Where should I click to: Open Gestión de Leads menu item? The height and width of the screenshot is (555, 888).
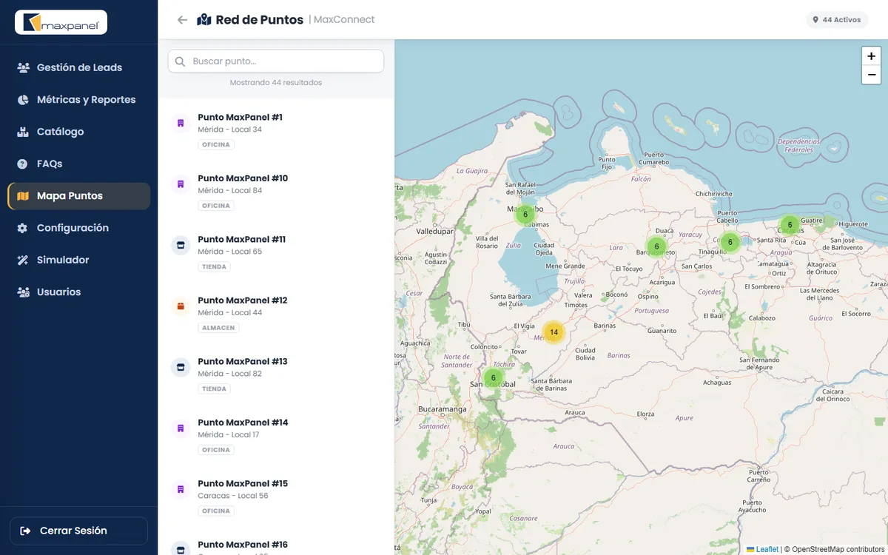click(x=78, y=67)
